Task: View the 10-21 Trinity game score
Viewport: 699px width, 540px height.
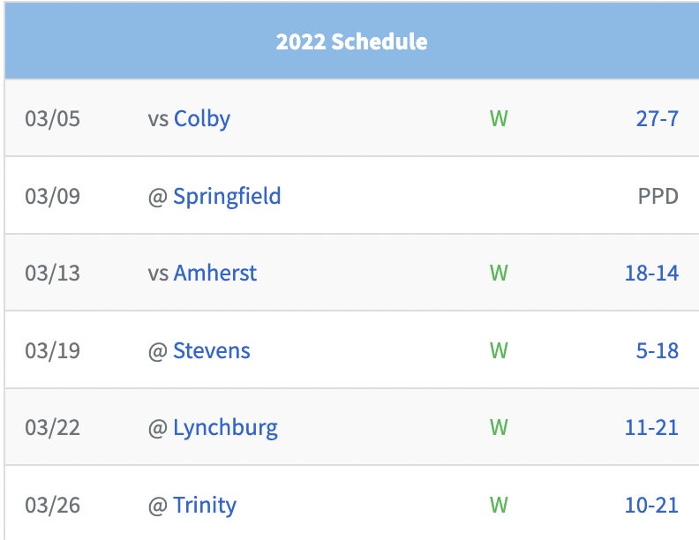Action: pyautogui.click(x=651, y=505)
